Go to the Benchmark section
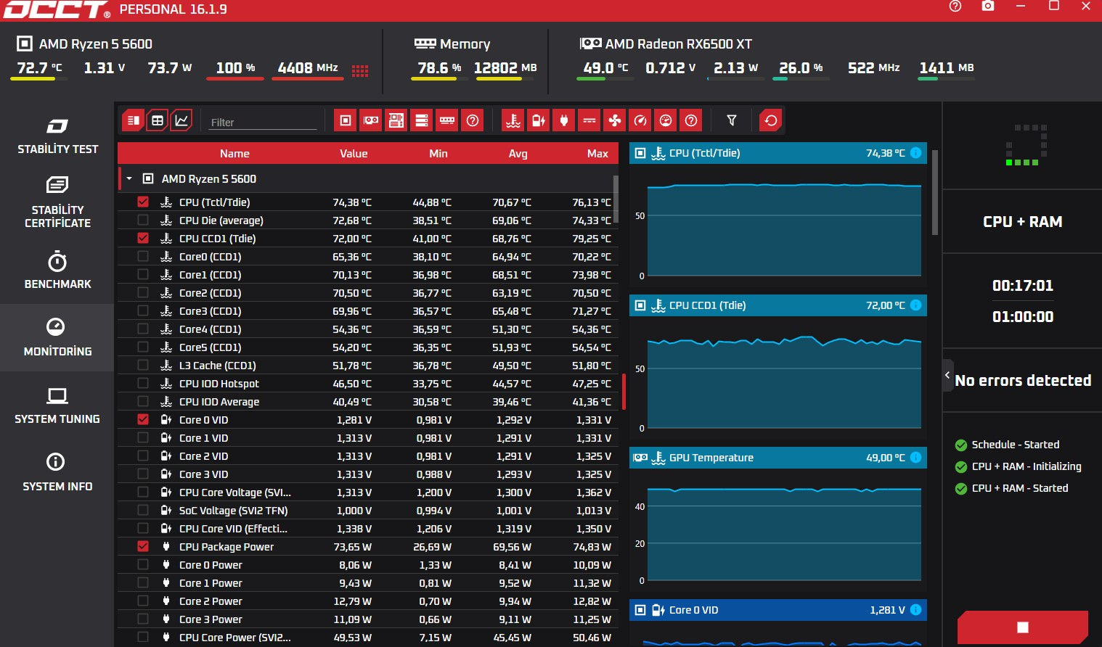 coord(57,270)
